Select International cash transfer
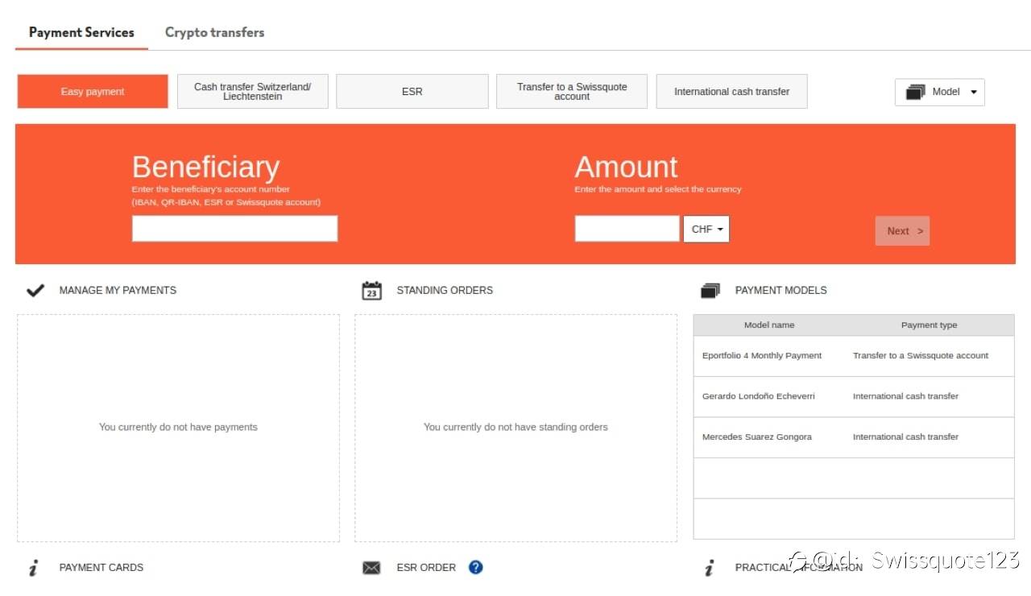The image size is (1031, 596). (x=731, y=92)
